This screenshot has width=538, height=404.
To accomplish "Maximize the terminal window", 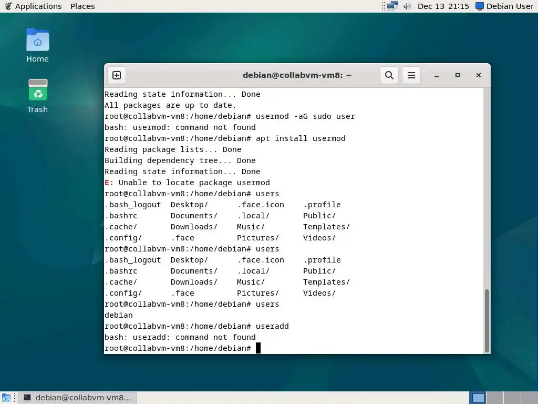I will (458, 75).
